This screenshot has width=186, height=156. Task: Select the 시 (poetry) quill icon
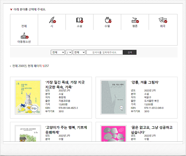tap(52, 20)
